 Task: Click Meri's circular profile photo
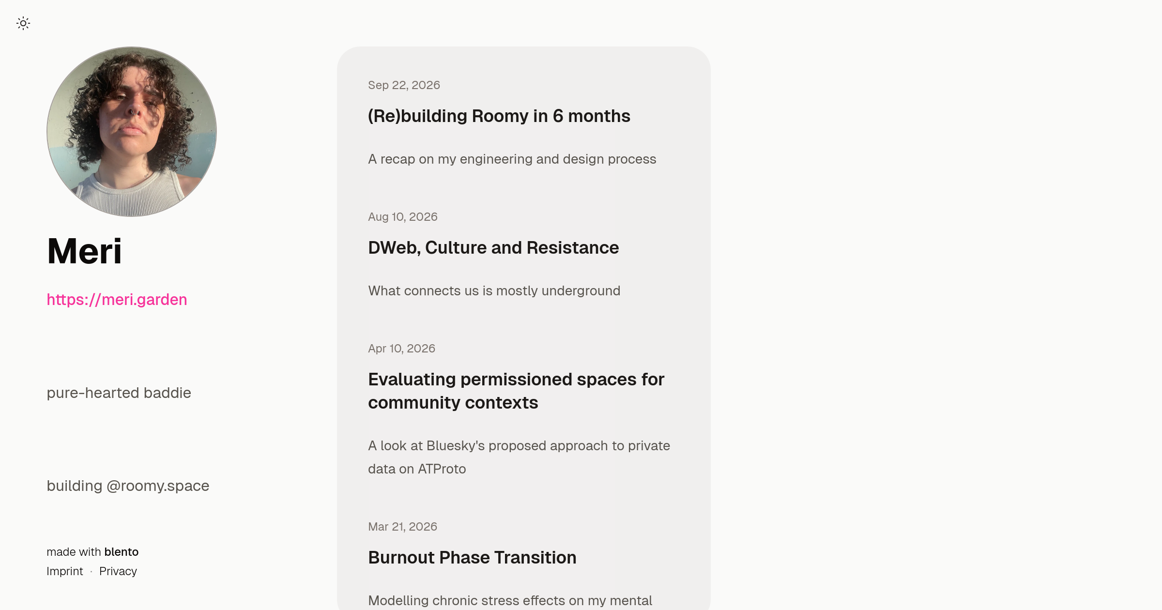[132, 132]
